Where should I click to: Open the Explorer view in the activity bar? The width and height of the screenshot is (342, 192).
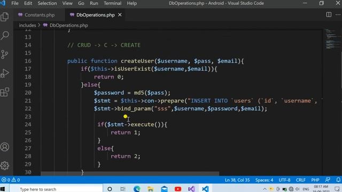click(5, 17)
